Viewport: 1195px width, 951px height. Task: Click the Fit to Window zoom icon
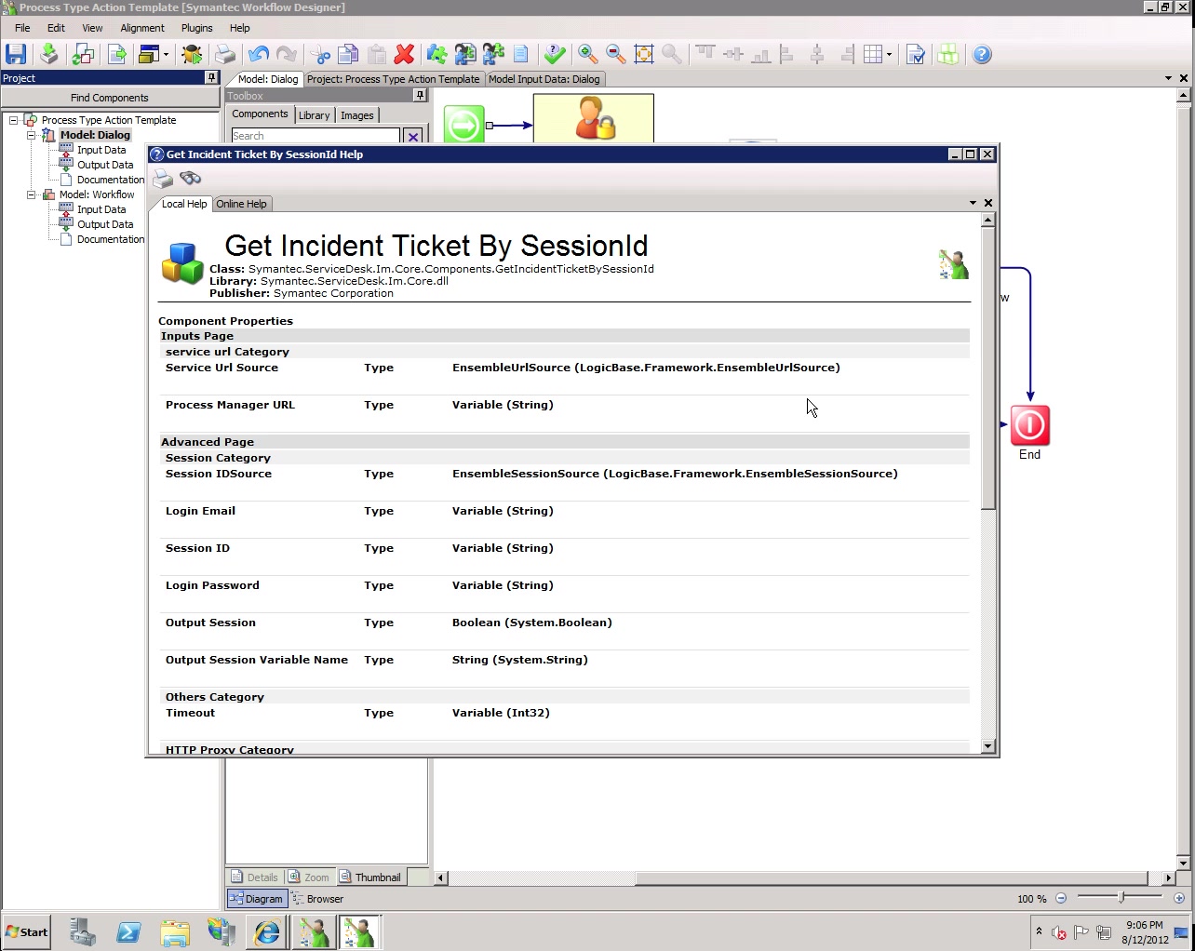coord(643,54)
